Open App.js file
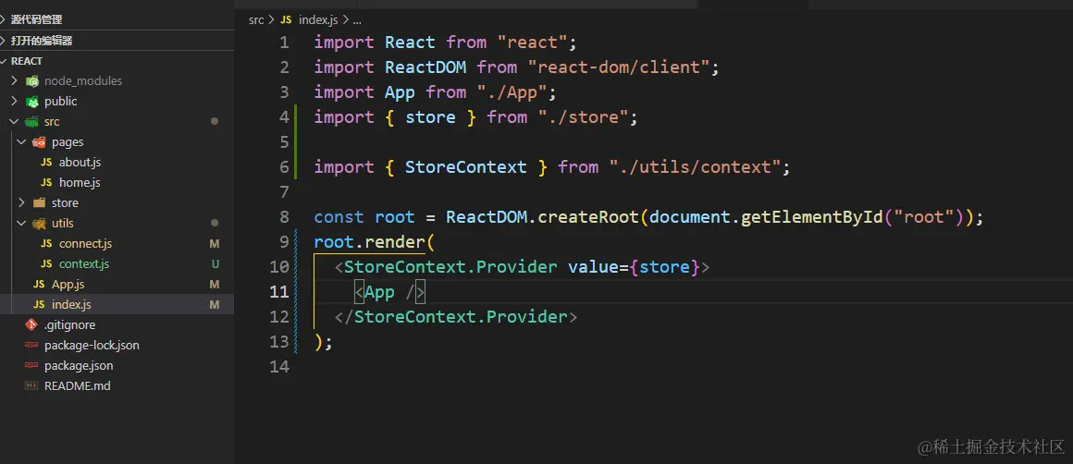This screenshot has width=1073, height=464. [x=68, y=285]
